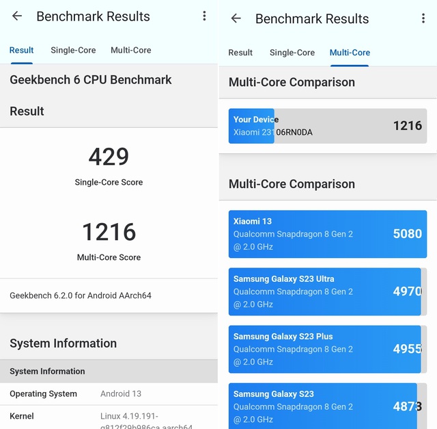Tap the Kernel information row
The image size is (437, 429).
[109, 419]
